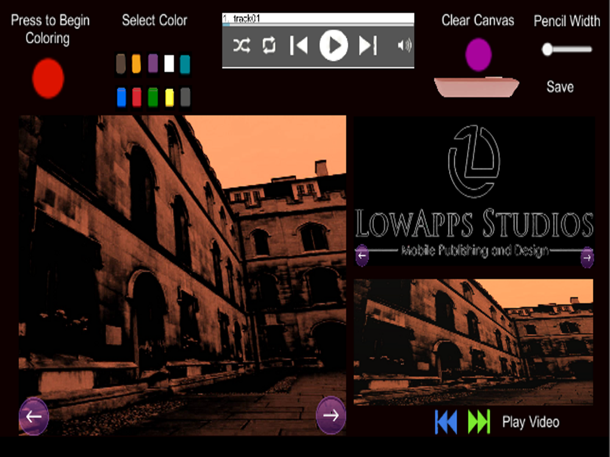Click the Pencil Width label

[x=567, y=21]
